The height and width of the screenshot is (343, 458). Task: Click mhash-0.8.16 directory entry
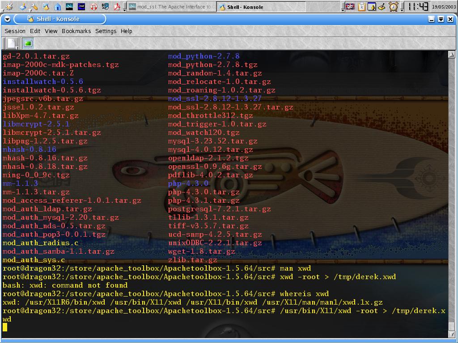coord(29,150)
